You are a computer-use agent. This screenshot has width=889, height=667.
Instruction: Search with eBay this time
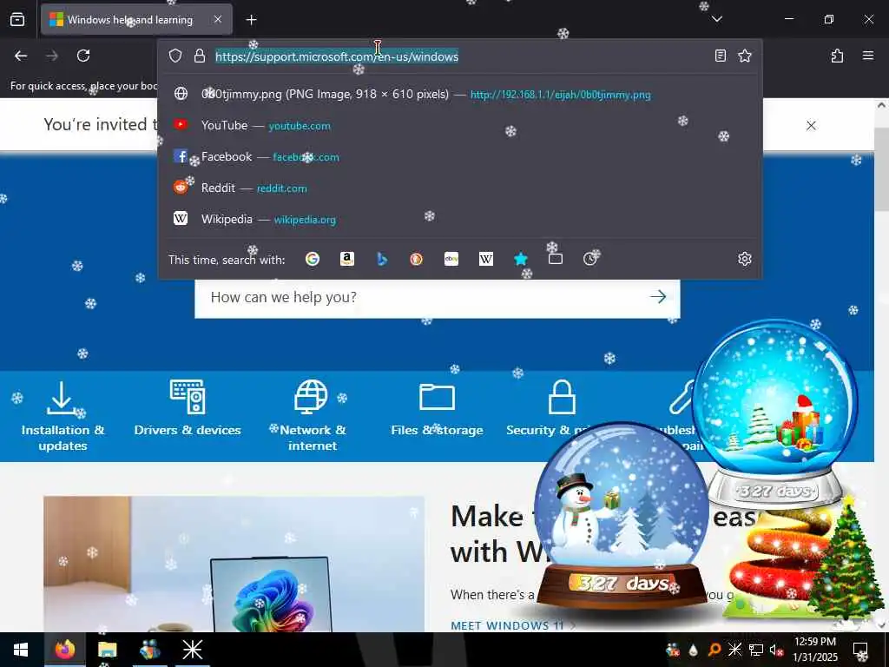(x=451, y=259)
